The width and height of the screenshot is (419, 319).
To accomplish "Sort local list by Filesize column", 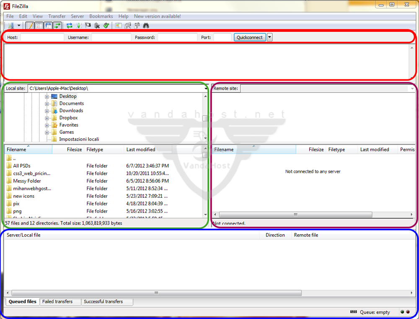I will click(x=68, y=149).
